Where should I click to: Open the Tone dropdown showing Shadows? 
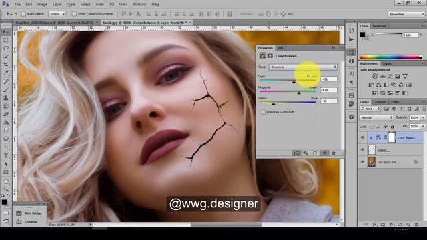tap(303, 67)
